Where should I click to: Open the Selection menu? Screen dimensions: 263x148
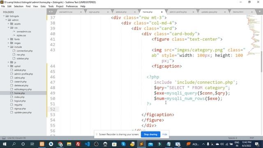click(x=18, y=6)
